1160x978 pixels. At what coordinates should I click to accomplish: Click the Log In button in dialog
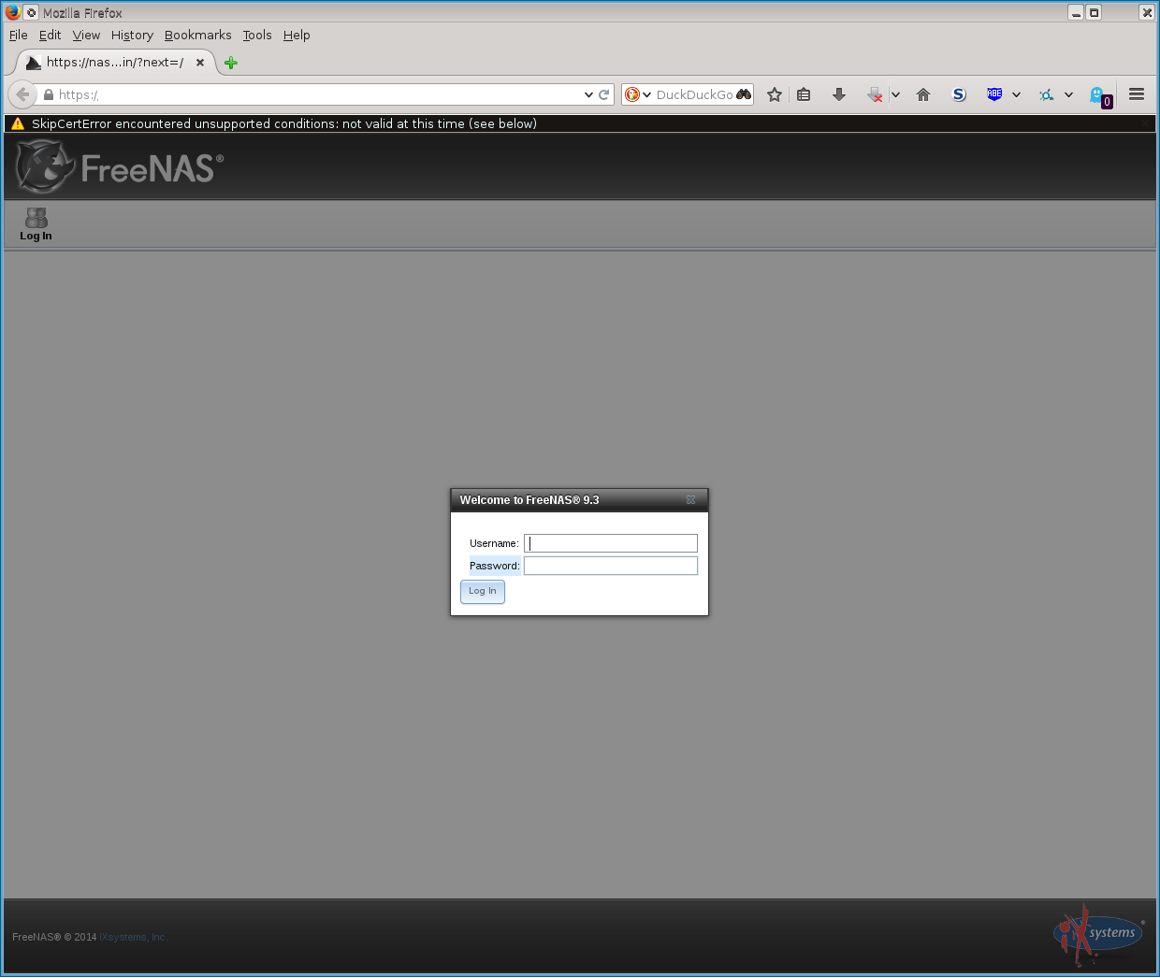coord(483,592)
